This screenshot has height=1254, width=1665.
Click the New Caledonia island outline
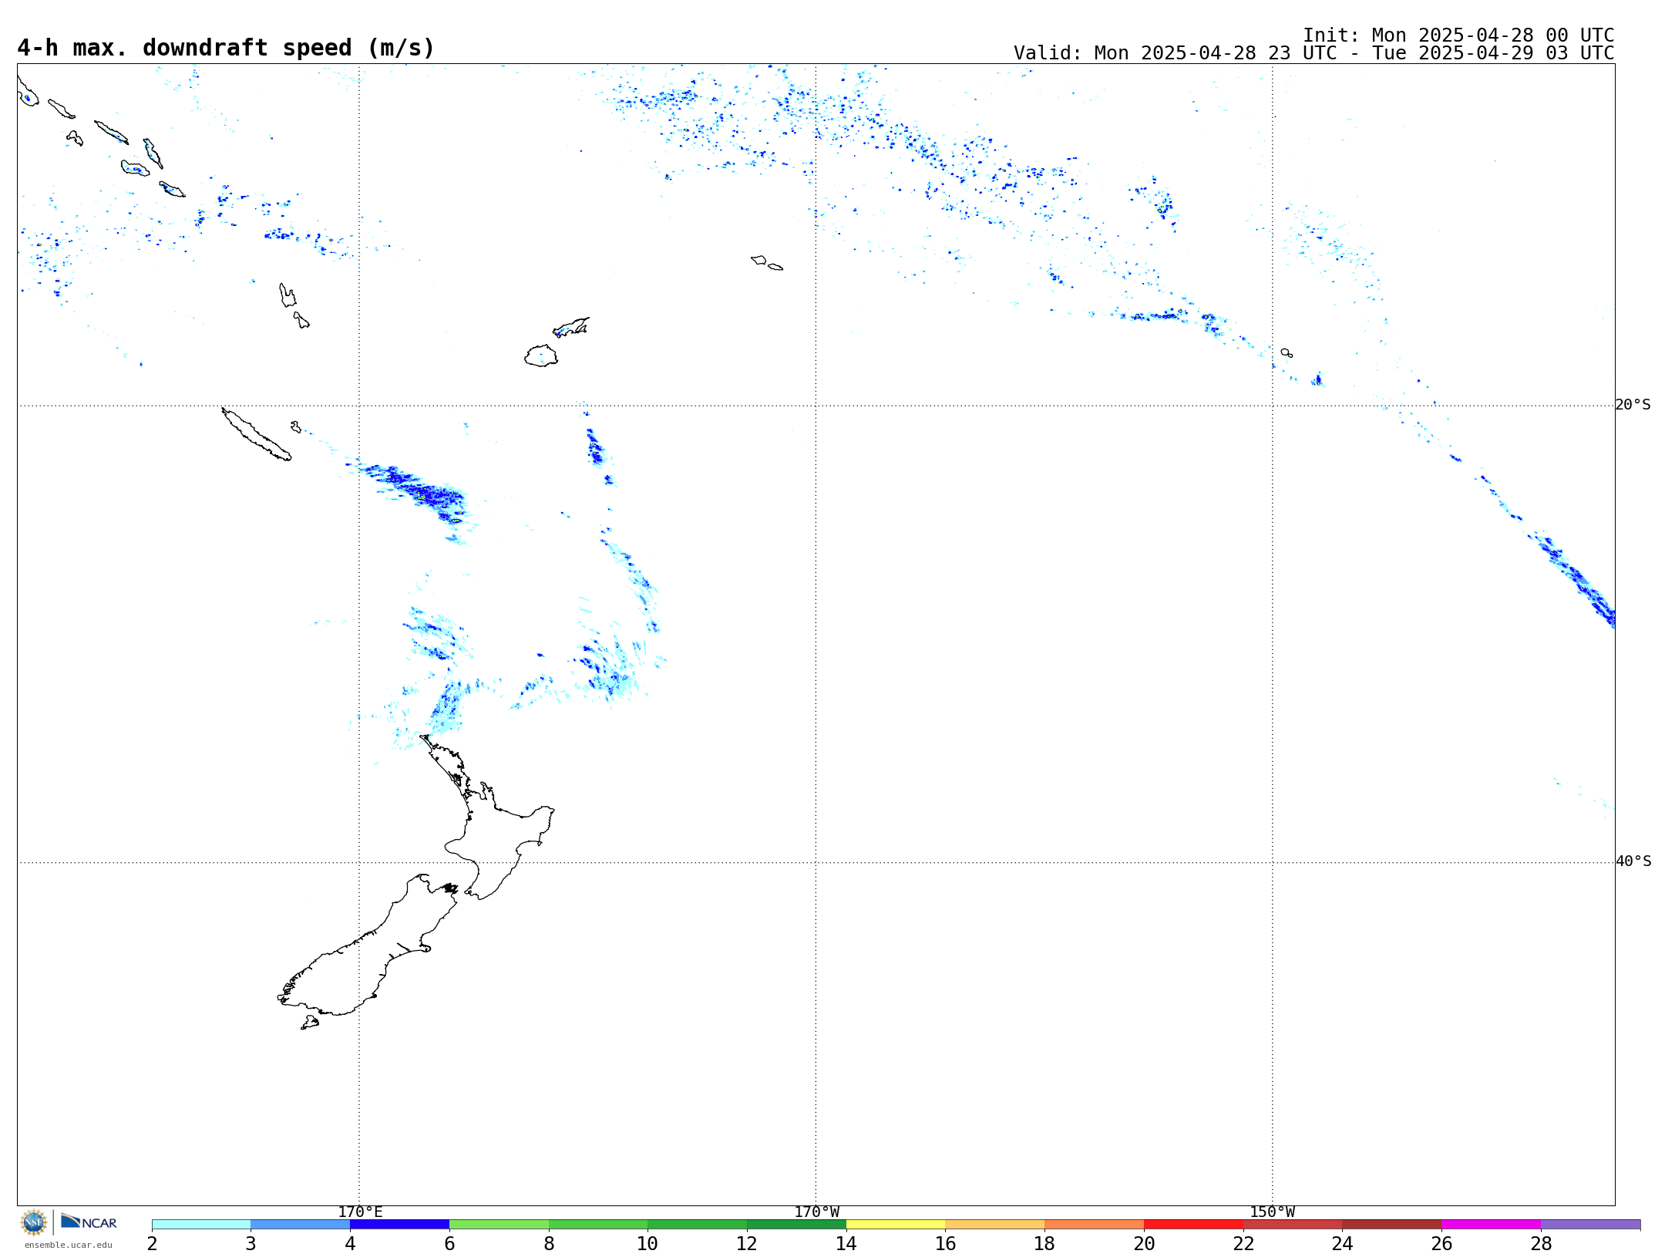(x=256, y=434)
